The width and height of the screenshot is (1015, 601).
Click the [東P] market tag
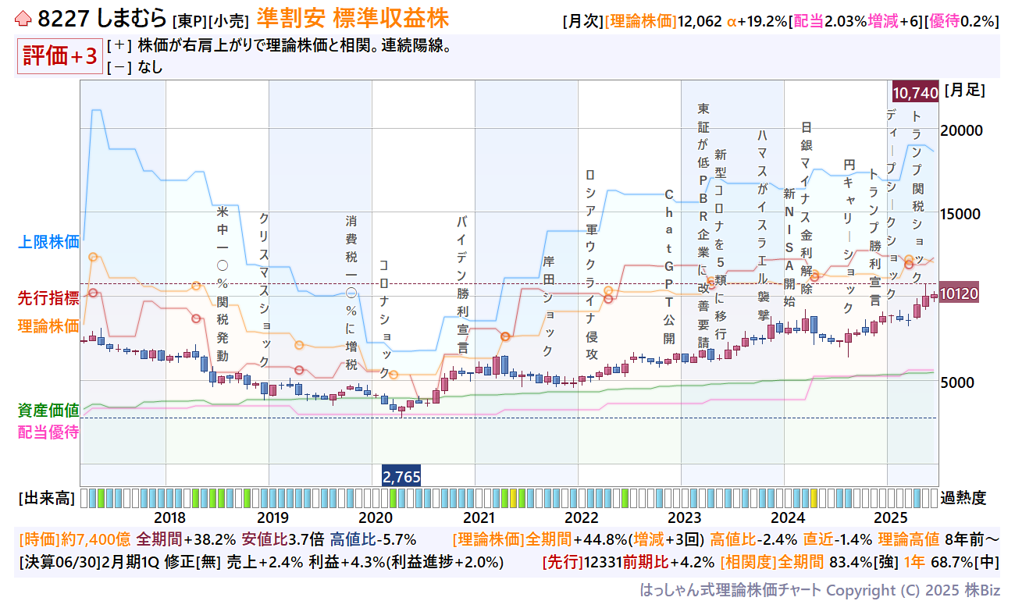(x=188, y=20)
